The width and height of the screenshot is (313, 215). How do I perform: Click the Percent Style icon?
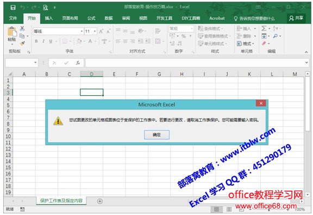184,36
